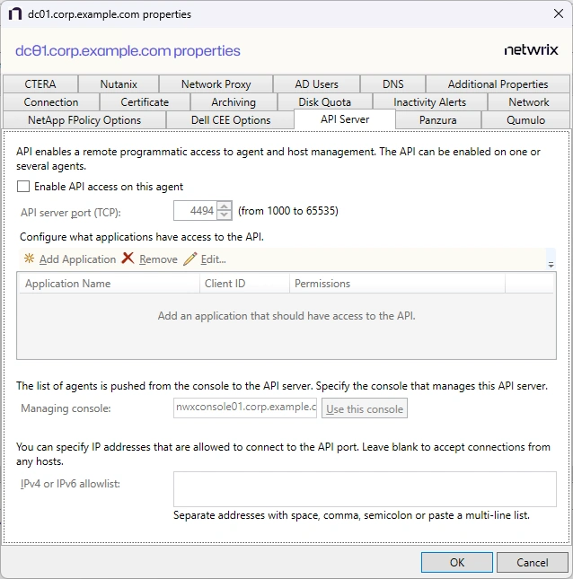Image resolution: width=573 pixels, height=579 pixels.
Task: Switch to the Connection tab
Action: [51, 102]
